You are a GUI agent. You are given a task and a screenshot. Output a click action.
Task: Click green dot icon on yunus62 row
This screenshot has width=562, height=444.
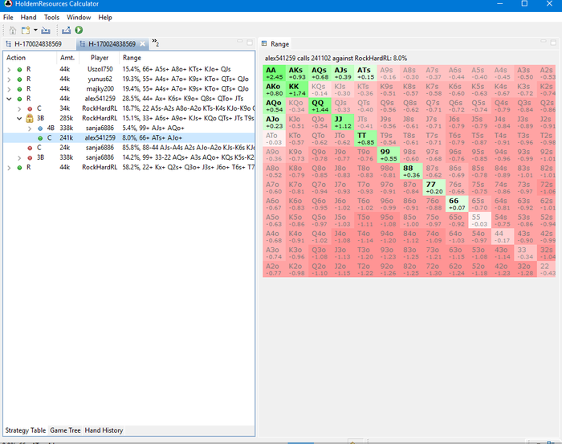pyautogui.click(x=19, y=79)
